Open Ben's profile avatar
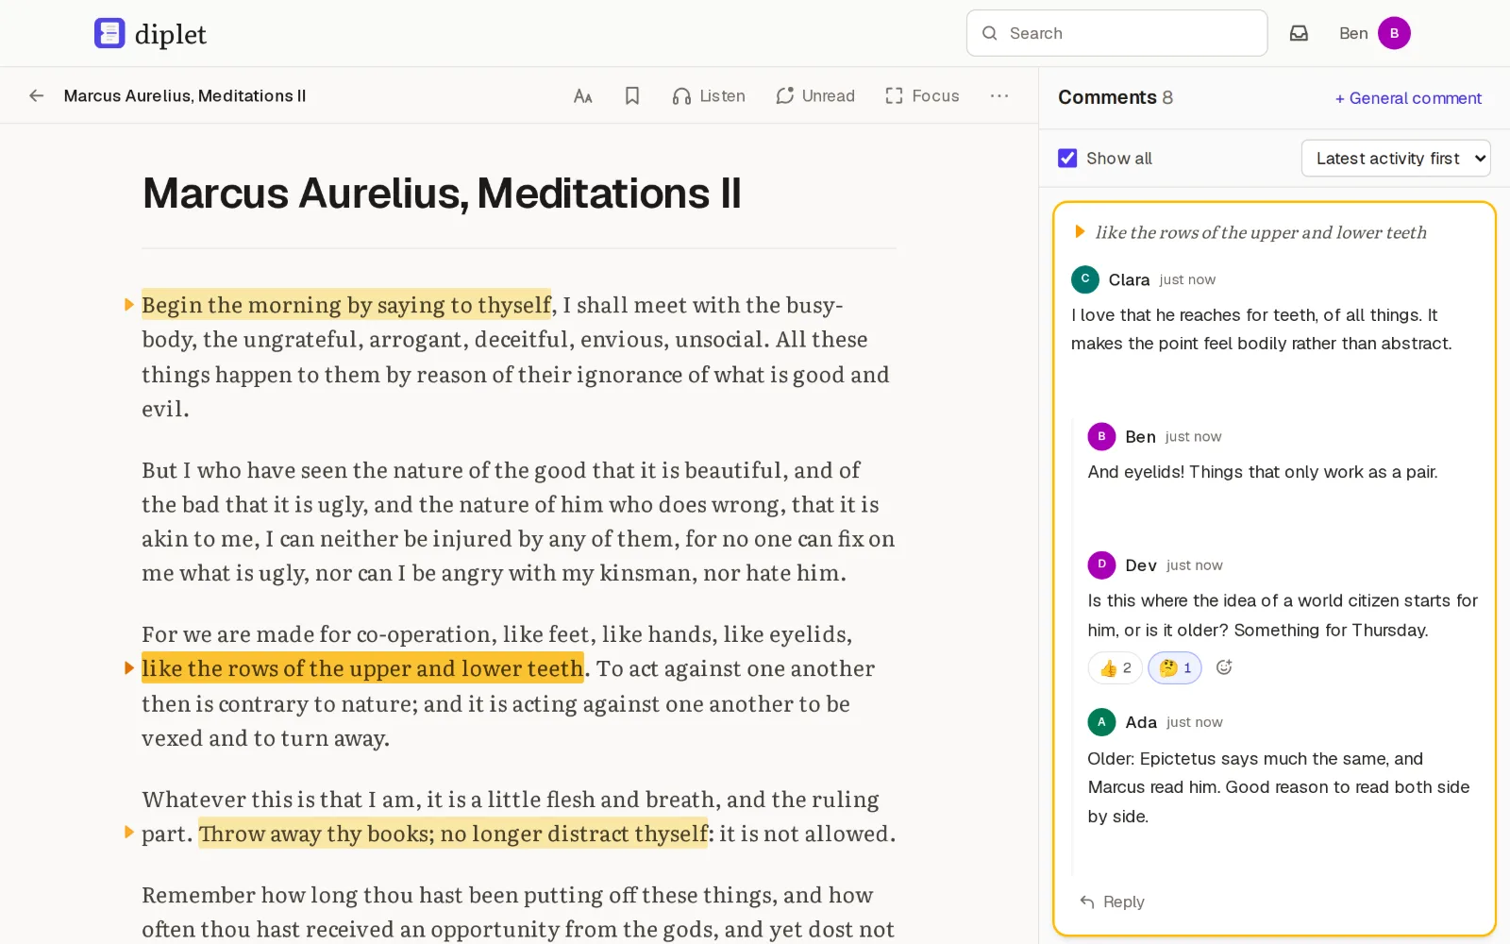1510x944 pixels. pyautogui.click(x=1394, y=33)
